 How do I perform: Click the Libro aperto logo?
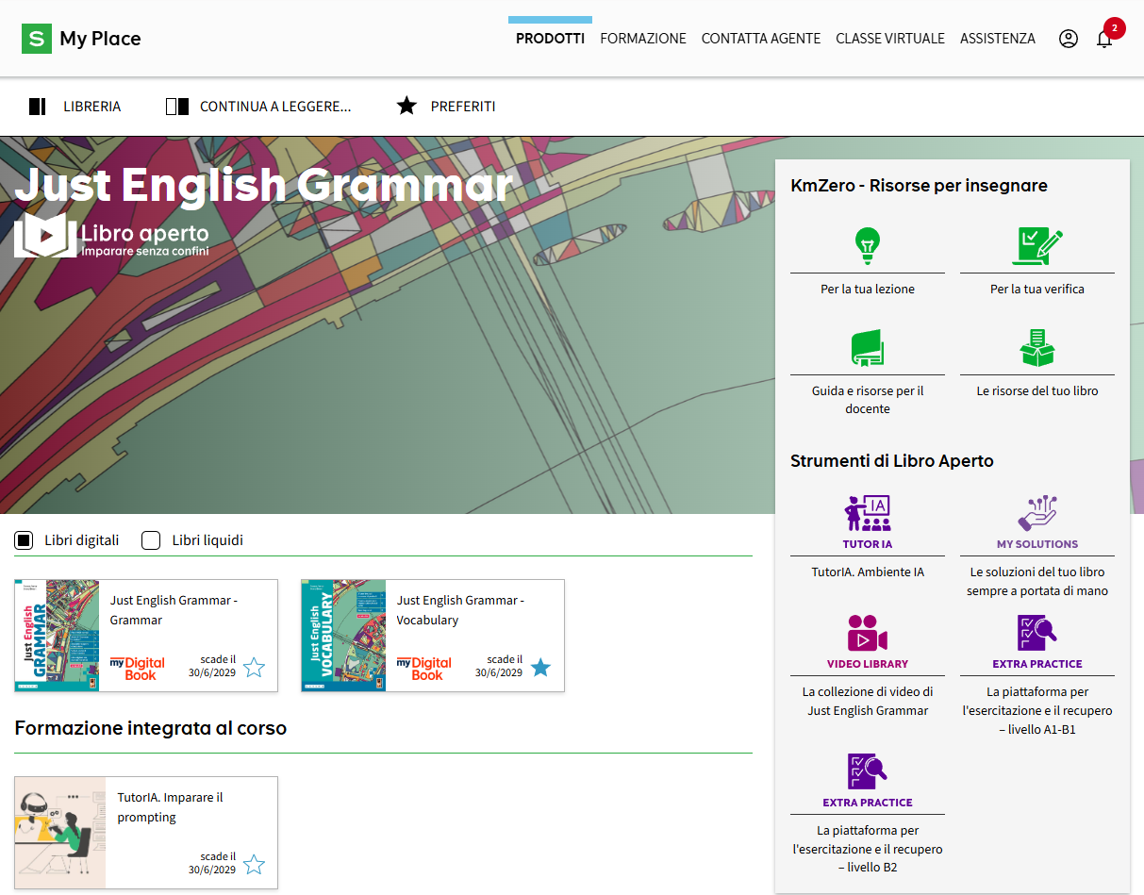pyautogui.click(x=111, y=236)
